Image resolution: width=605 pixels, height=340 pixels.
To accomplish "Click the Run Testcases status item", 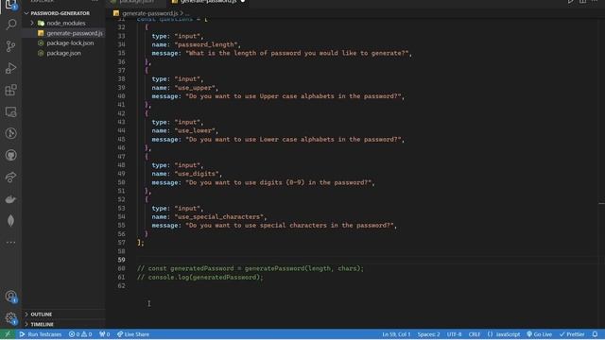I will [41, 334].
